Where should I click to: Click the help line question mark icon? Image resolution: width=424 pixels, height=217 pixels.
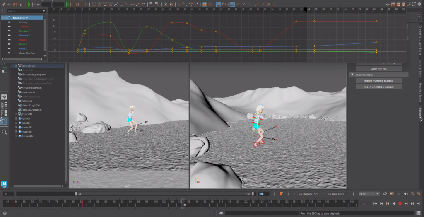click(x=5, y=213)
